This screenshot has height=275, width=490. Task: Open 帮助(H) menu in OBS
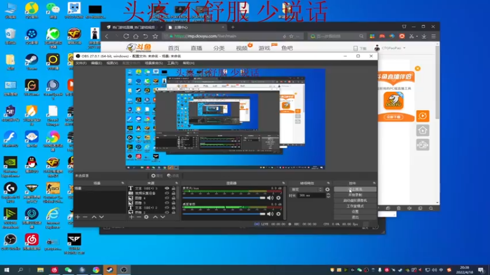tap(189, 63)
